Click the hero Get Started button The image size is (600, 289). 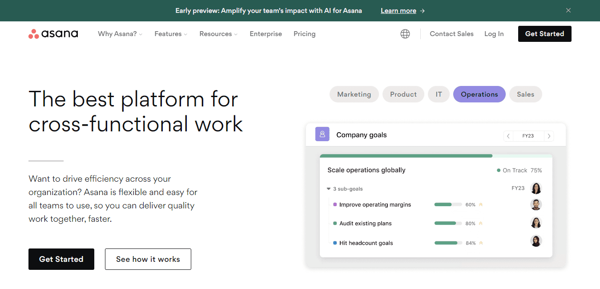point(61,259)
